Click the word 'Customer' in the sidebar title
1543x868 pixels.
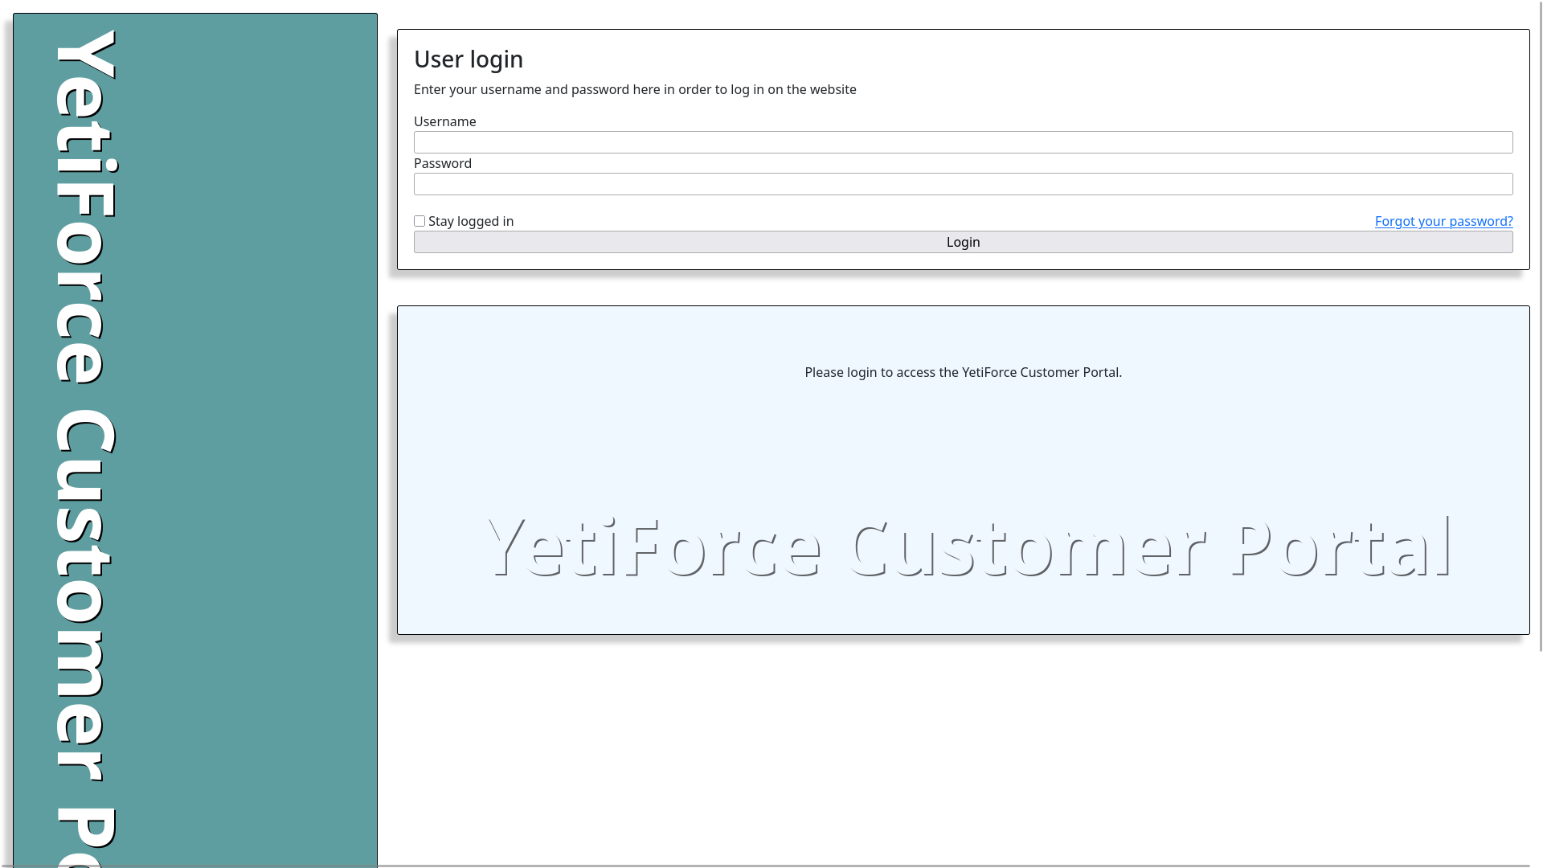click(x=84, y=595)
